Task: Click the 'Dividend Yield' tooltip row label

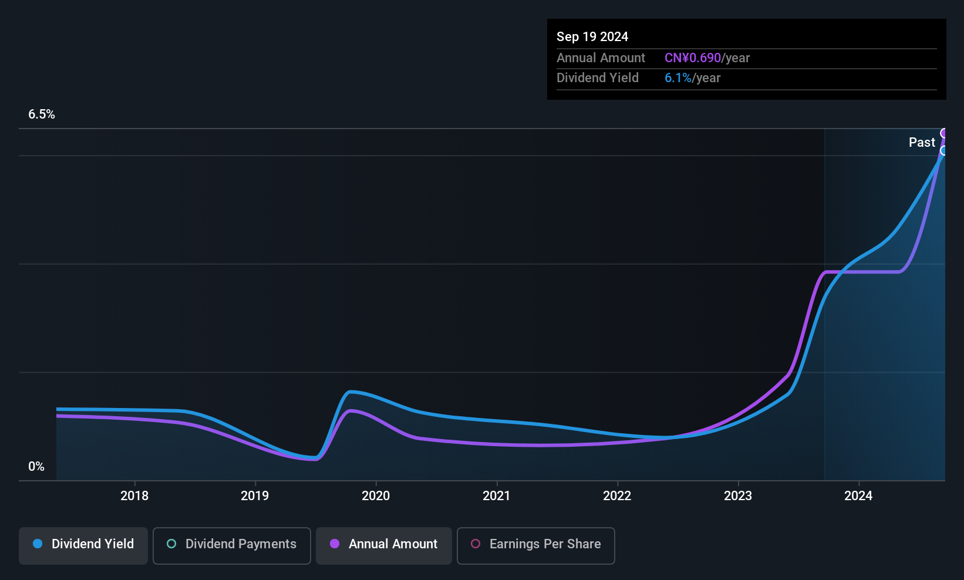Action: (598, 78)
